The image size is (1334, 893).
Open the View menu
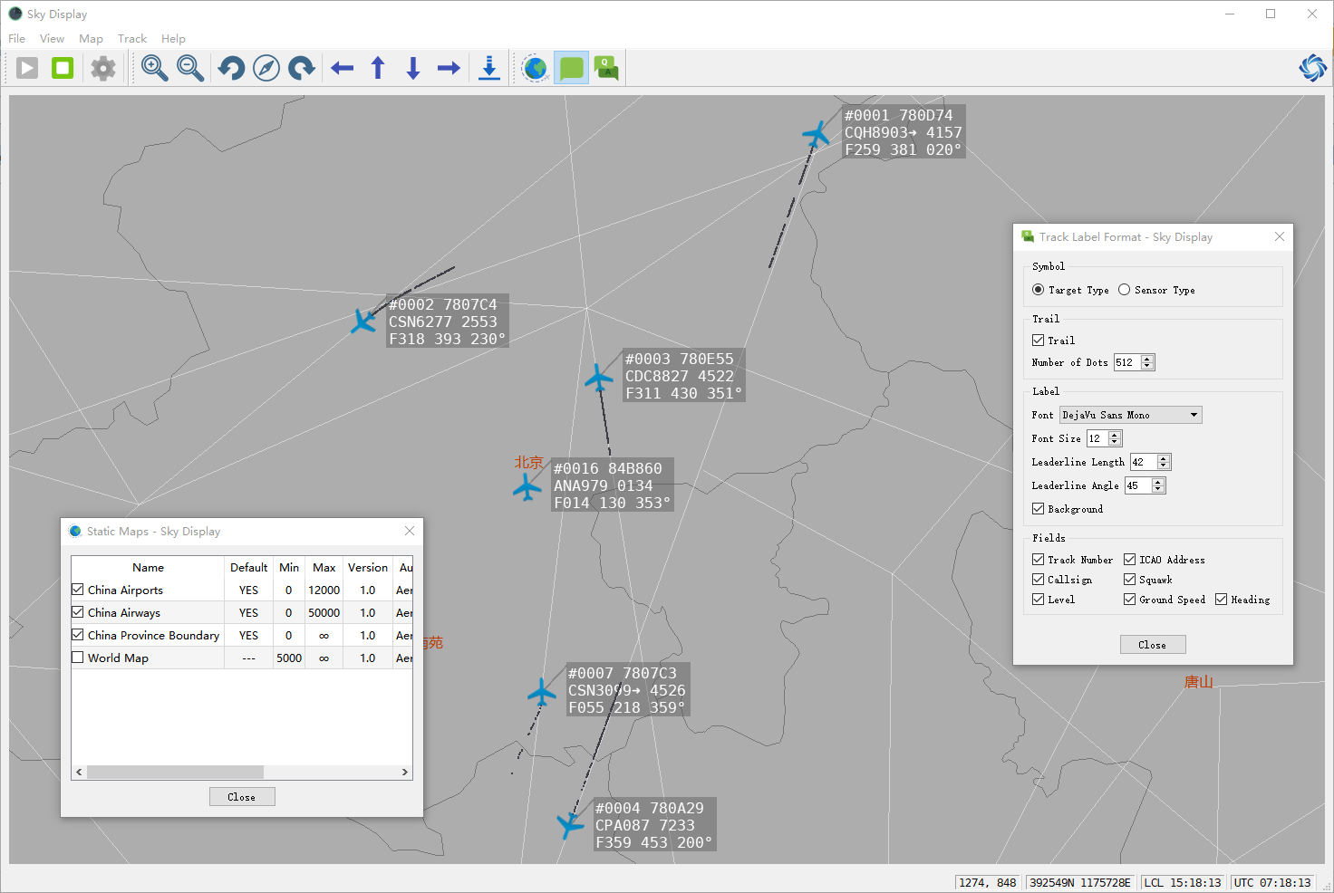tap(52, 39)
